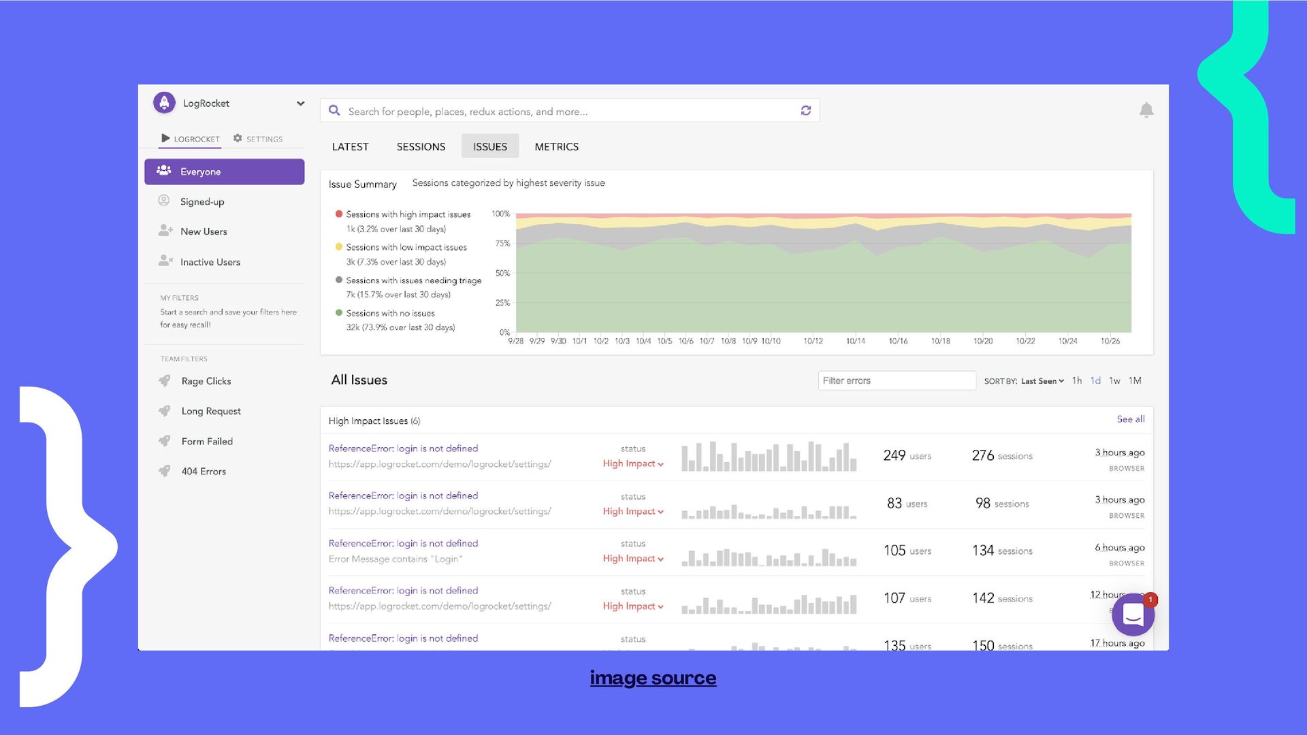Open the Sort By Last Seen dropdown

coord(1042,381)
